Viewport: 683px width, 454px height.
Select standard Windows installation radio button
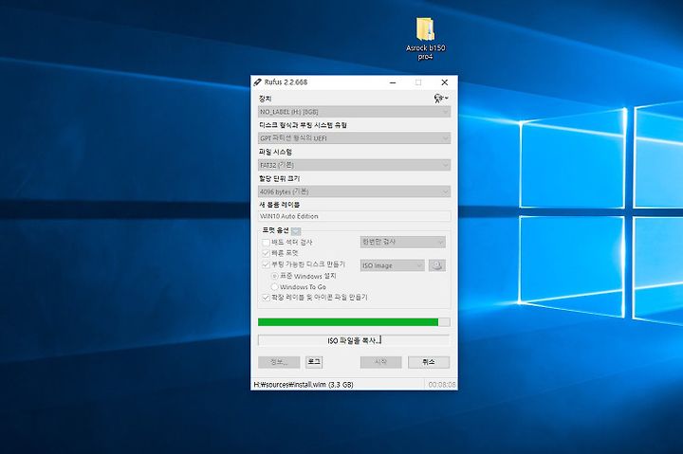(274, 276)
